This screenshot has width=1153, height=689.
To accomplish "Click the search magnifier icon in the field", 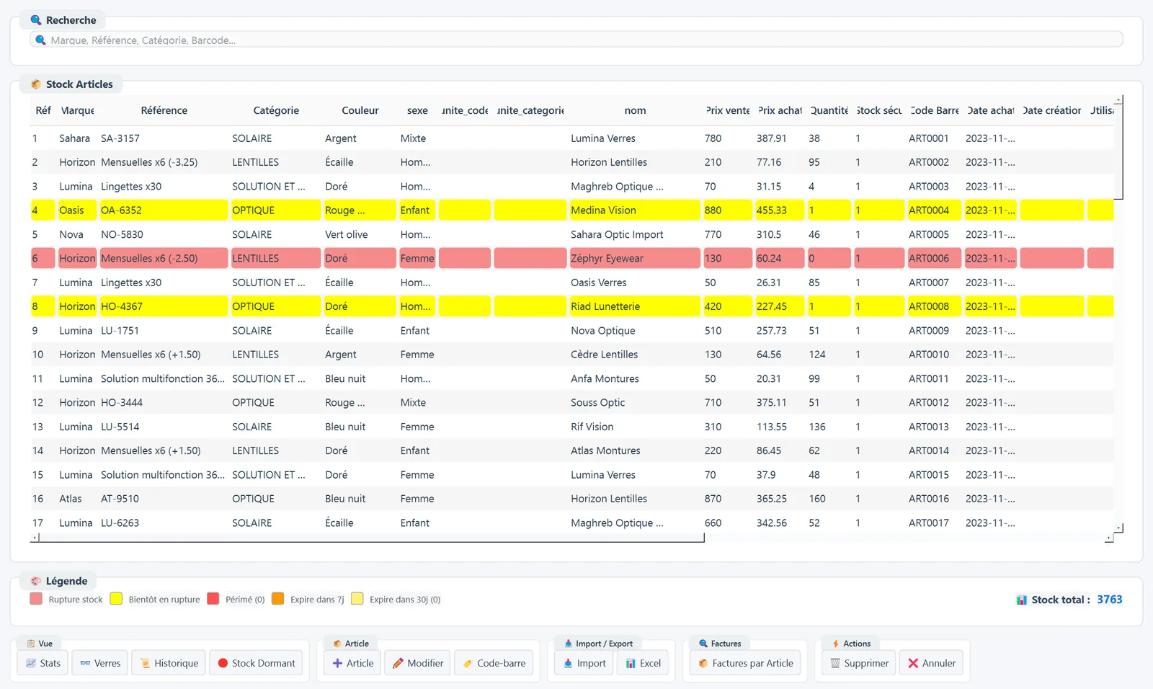I will [x=41, y=40].
